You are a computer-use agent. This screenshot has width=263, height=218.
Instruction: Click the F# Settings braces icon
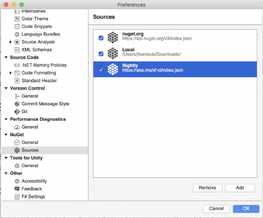pos(17,197)
